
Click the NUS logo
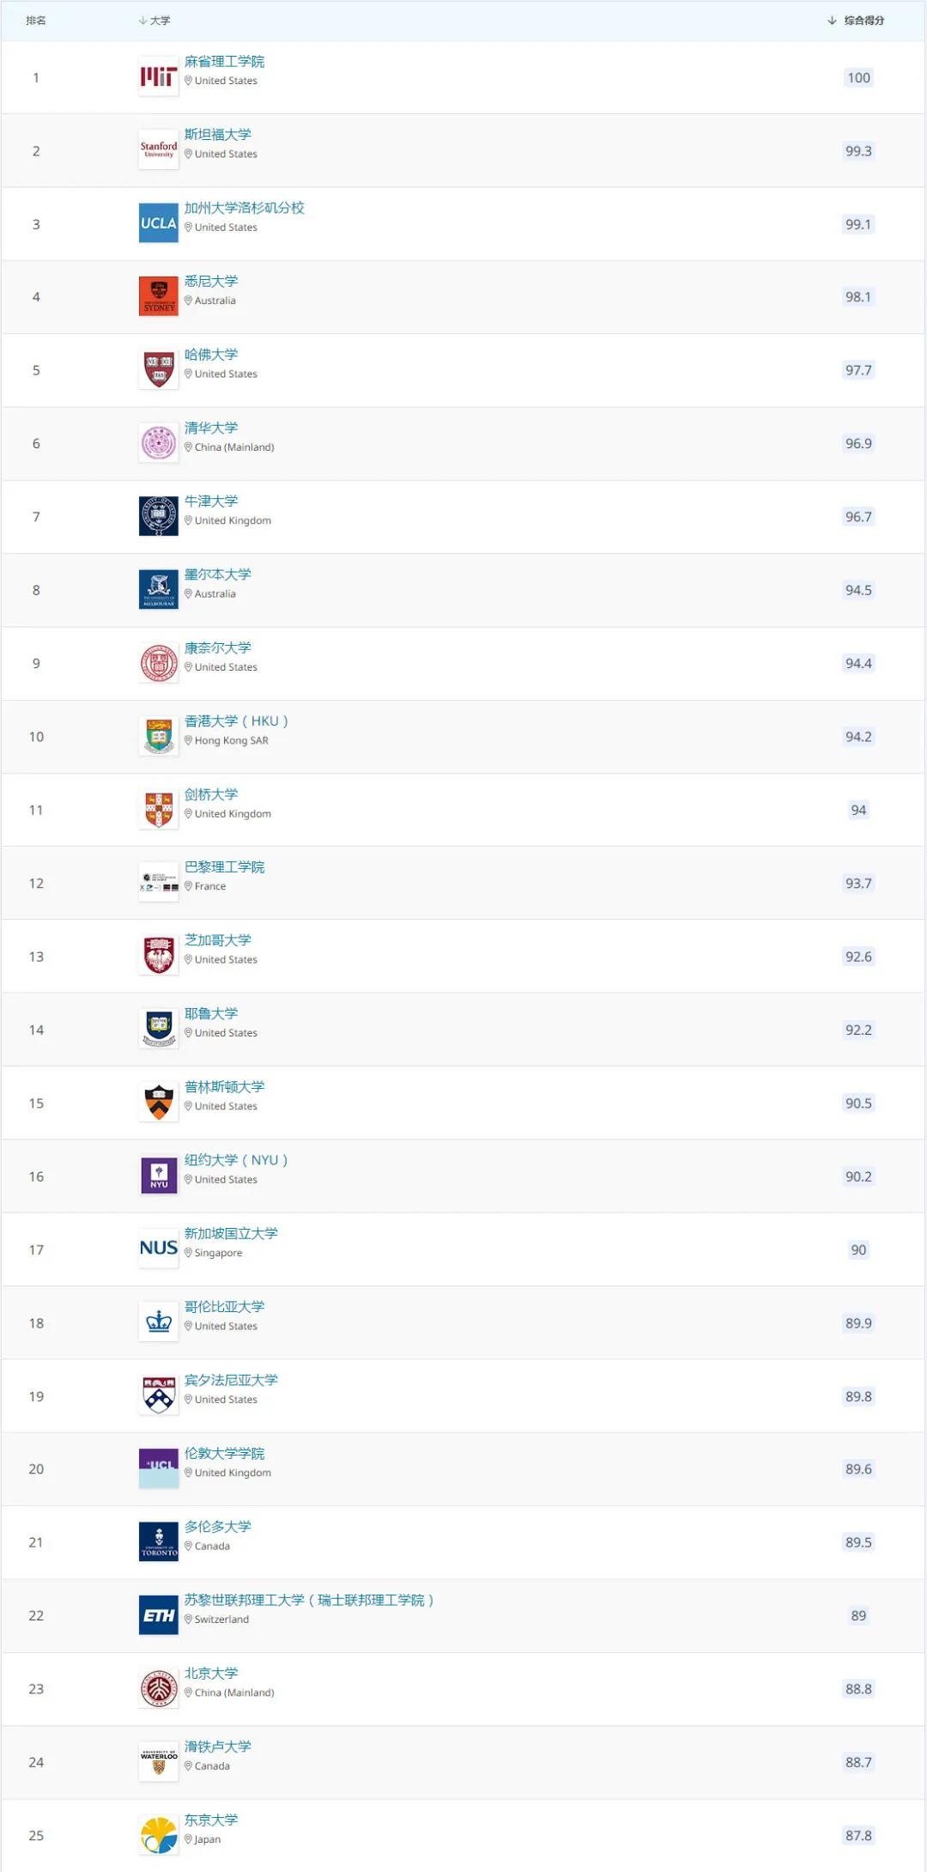(x=158, y=1249)
